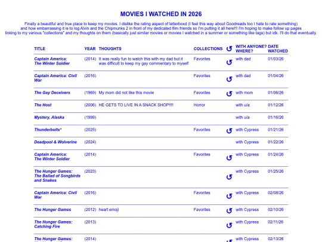This screenshot has height=242, width=322.
Task: Click the rewatch icon in the 01/03/26 Winter Soldier row
Action: click(229, 62)
